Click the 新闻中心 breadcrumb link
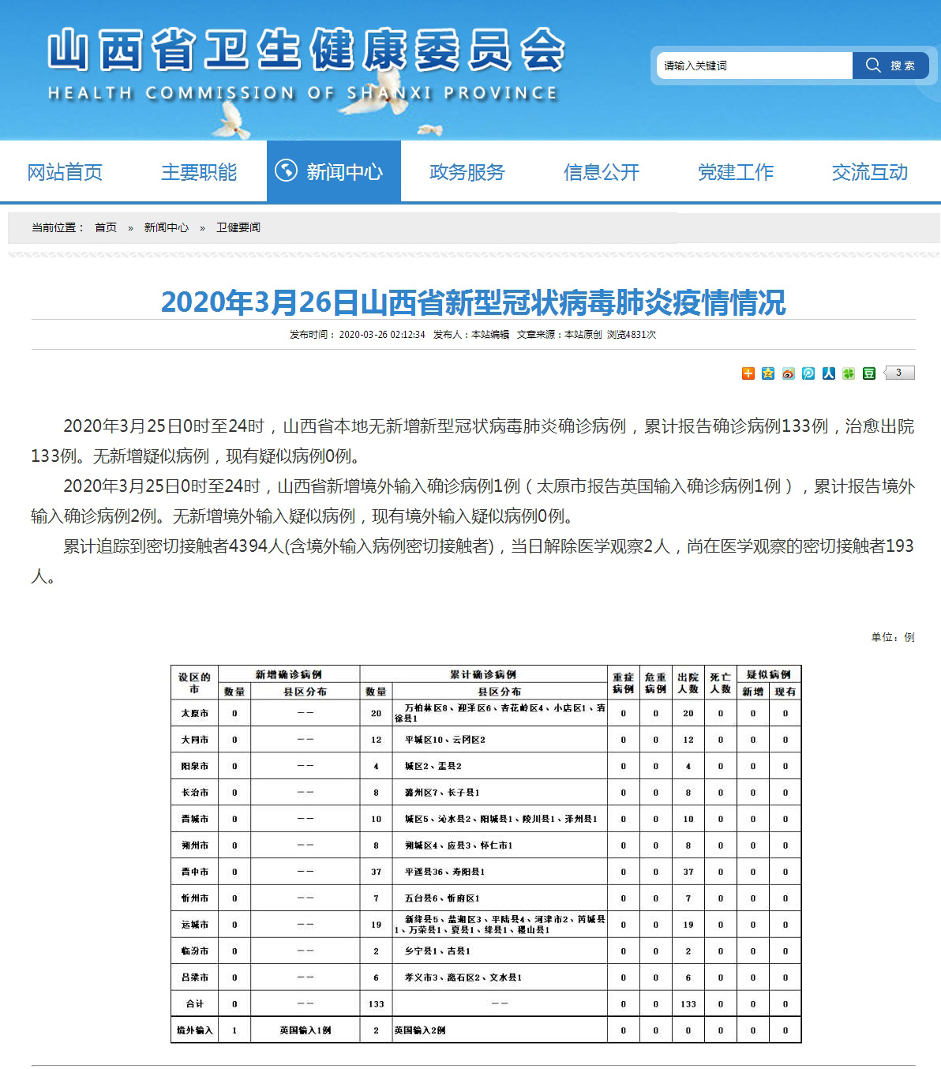 (166, 227)
